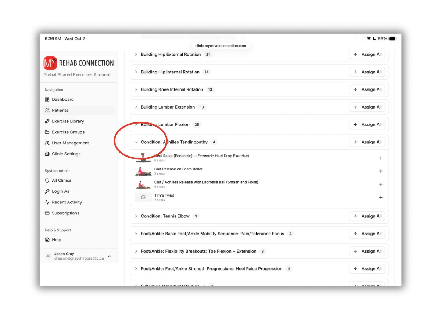Tap the 6:36 AM clock in status bar
The width and height of the screenshot is (441, 330).
click(x=53, y=38)
